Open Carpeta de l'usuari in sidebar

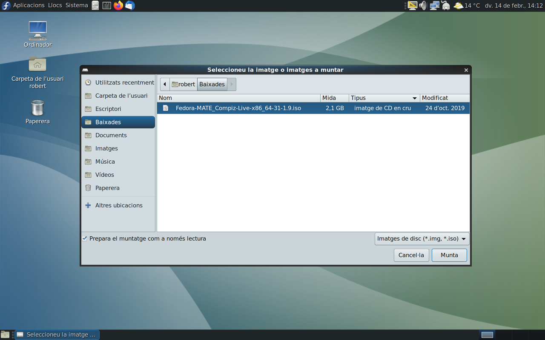click(x=118, y=96)
